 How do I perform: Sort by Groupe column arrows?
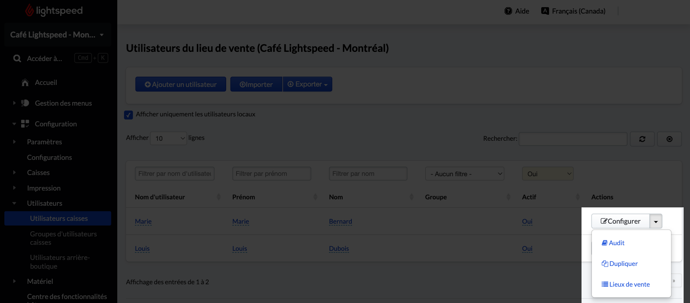(509, 197)
